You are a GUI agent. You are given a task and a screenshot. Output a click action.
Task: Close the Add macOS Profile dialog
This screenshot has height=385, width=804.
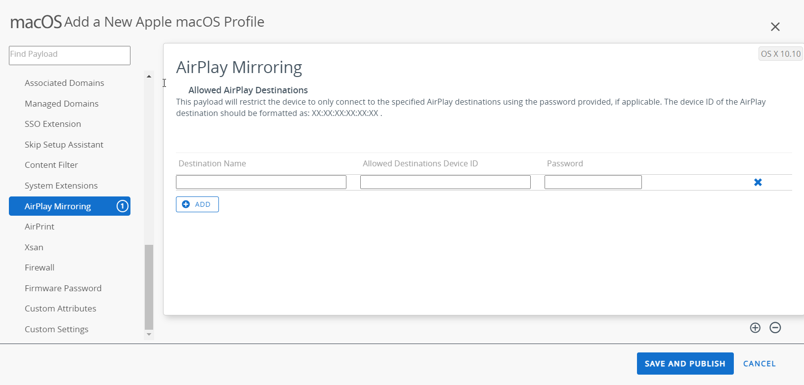point(775,27)
